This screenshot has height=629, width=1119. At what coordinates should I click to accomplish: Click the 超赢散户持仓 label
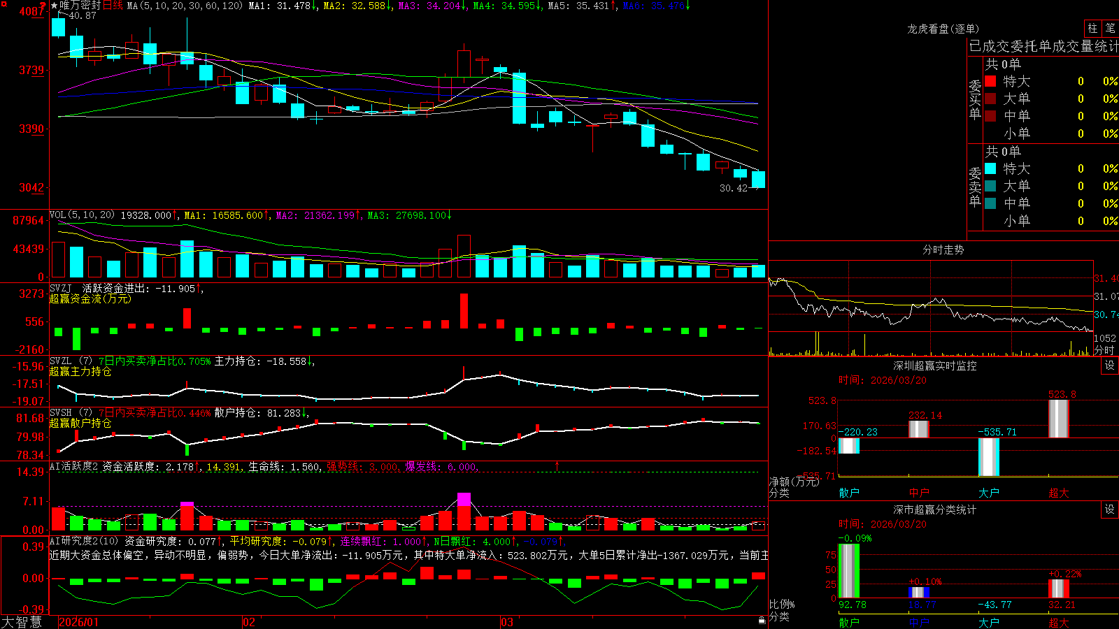(x=80, y=423)
